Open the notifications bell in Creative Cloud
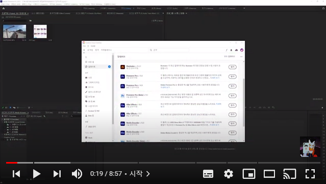326x184 pixels. [231, 50]
